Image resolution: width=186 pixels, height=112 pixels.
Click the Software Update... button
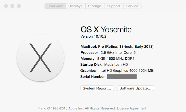(x=136, y=88)
